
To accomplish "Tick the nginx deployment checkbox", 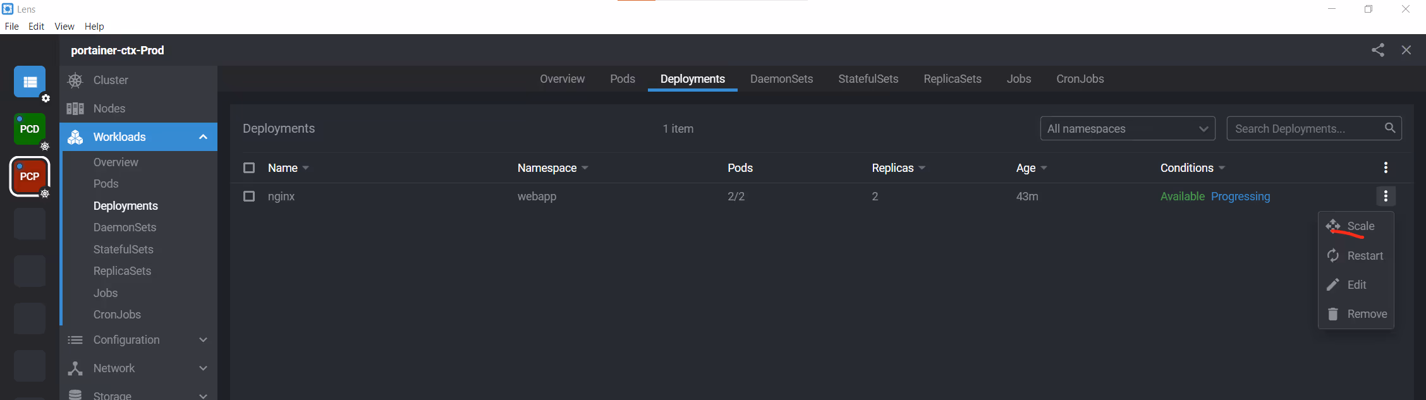I will [249, 197].
